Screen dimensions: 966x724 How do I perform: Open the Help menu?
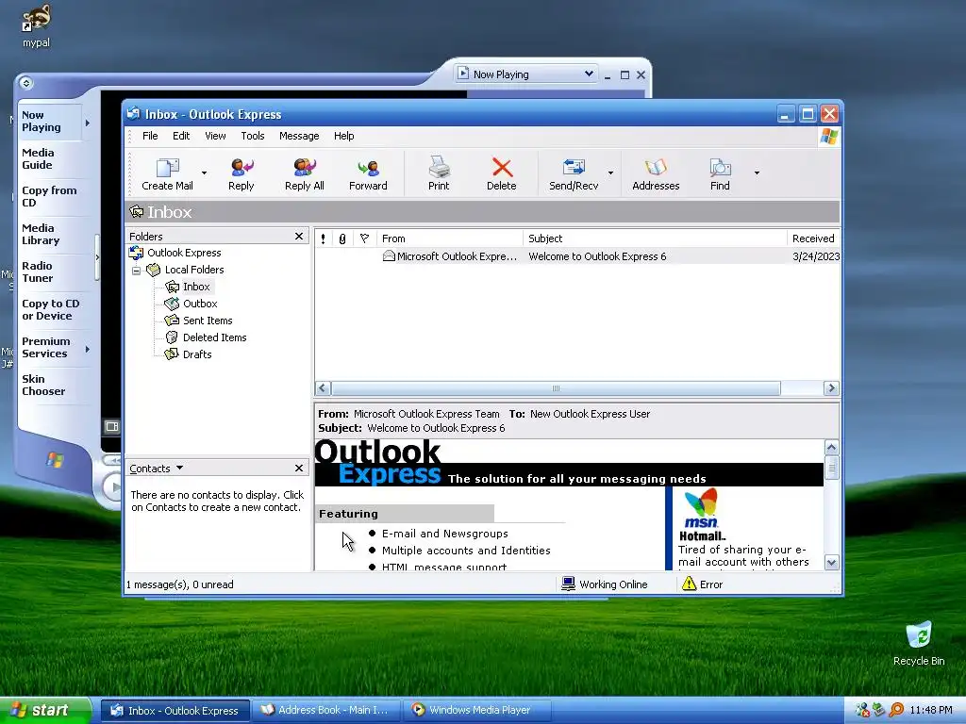click(x=343, y=136)
